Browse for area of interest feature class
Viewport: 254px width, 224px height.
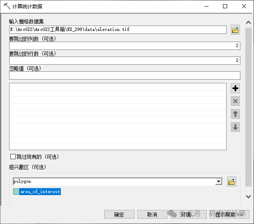[232, 182]
